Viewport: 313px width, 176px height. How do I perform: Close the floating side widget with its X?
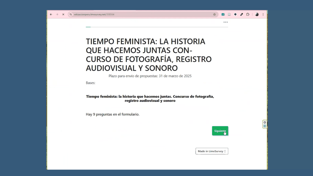pos(265,122)
